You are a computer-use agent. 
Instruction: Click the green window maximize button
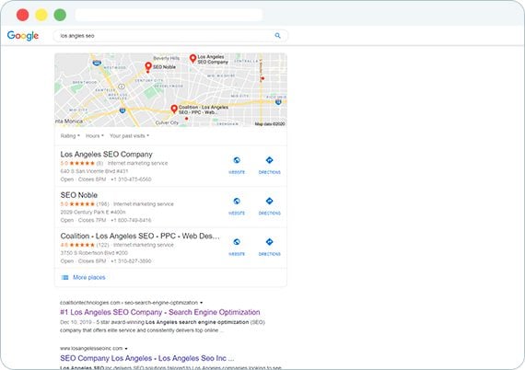point(60,15)
